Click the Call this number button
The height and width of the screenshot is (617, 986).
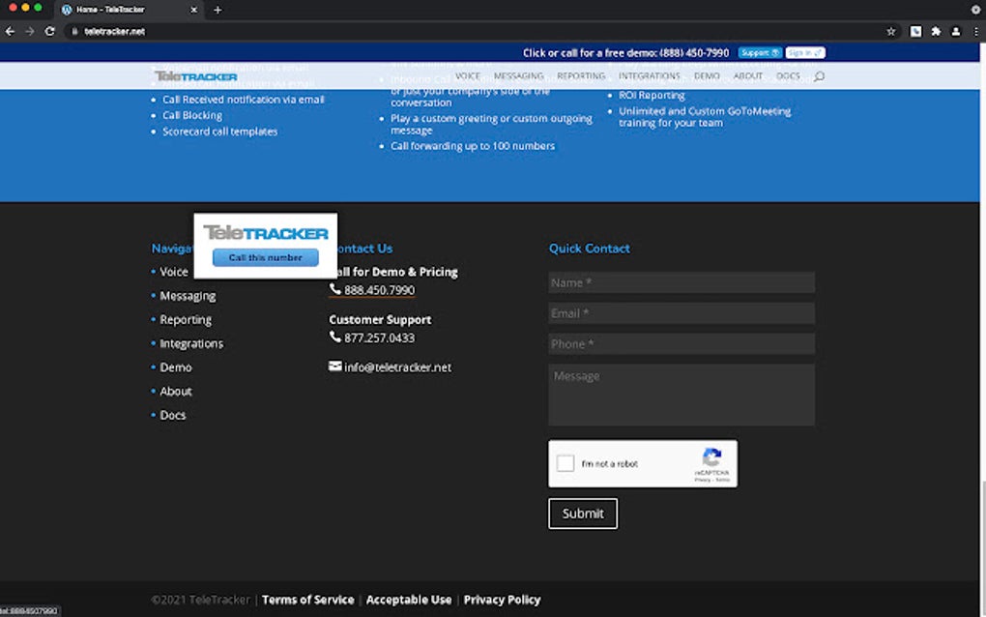(266, 257)
